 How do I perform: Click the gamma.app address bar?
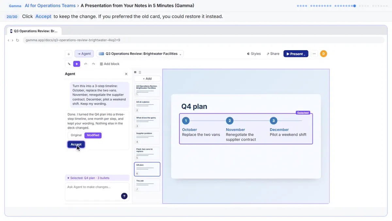(203, 40)
